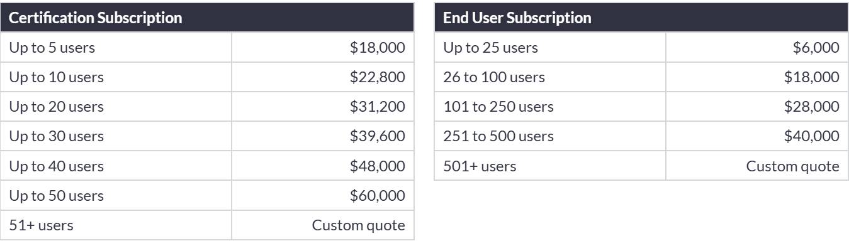849x241 pixels.
Task: Select the 'Up to 40 users' cell
Action: 116,166
